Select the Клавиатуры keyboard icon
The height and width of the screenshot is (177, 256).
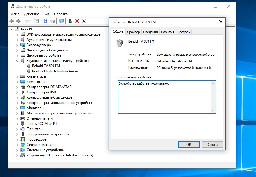pos(23,76)
